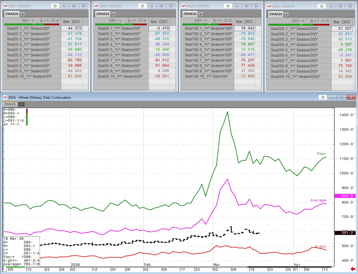Click the black 591-2 last price marker

[x=345, y=232]
